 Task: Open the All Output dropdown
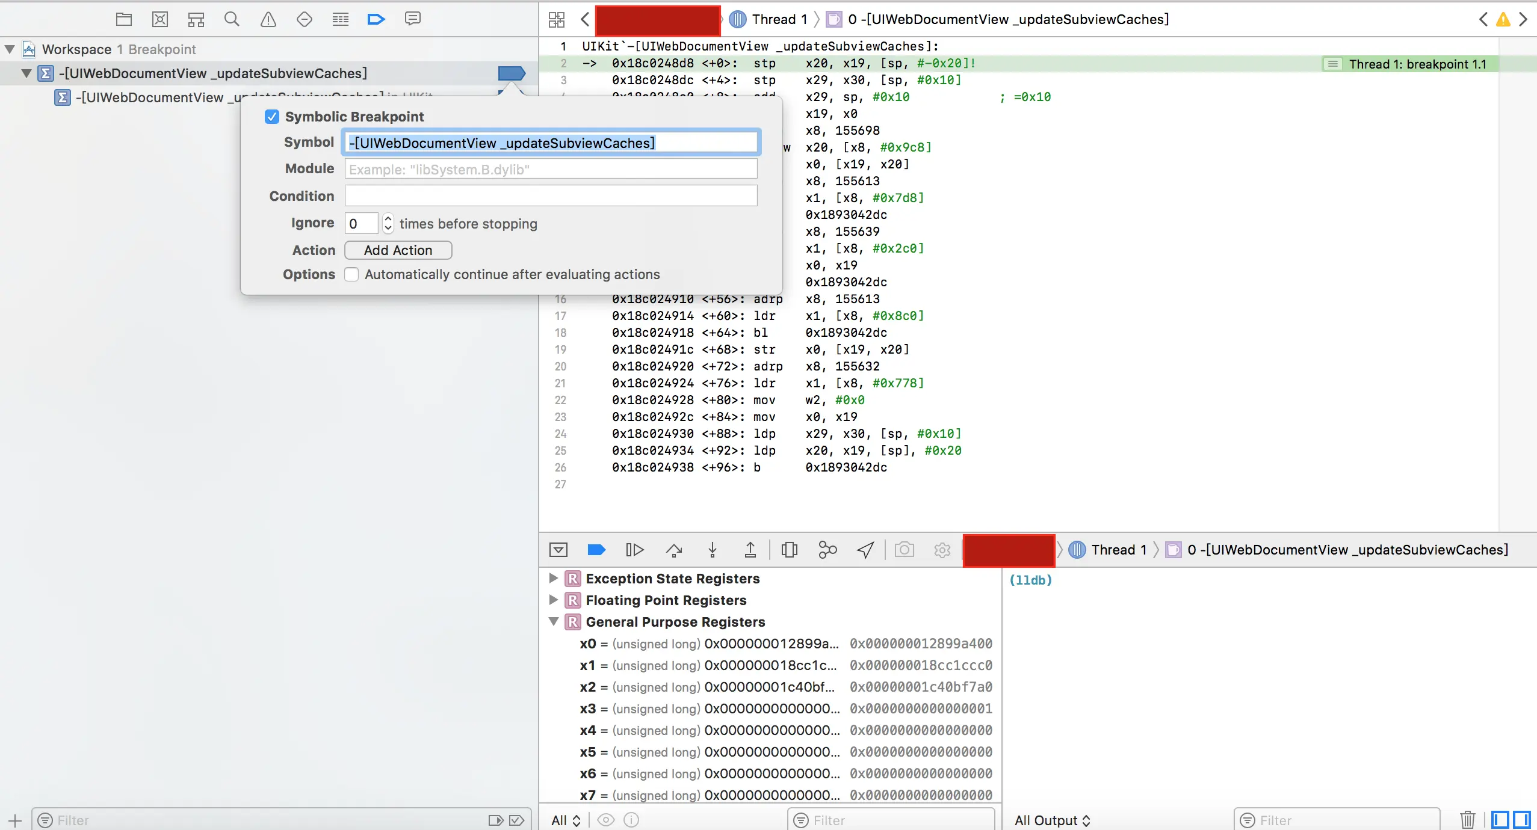point(1052,820)
